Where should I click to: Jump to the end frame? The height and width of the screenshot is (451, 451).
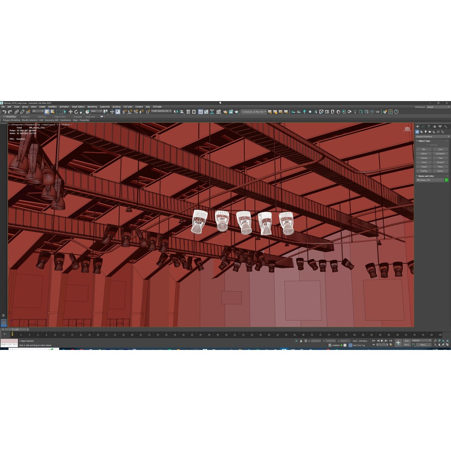[390, 341]
